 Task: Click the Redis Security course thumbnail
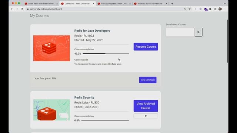(x=51, y=110)
